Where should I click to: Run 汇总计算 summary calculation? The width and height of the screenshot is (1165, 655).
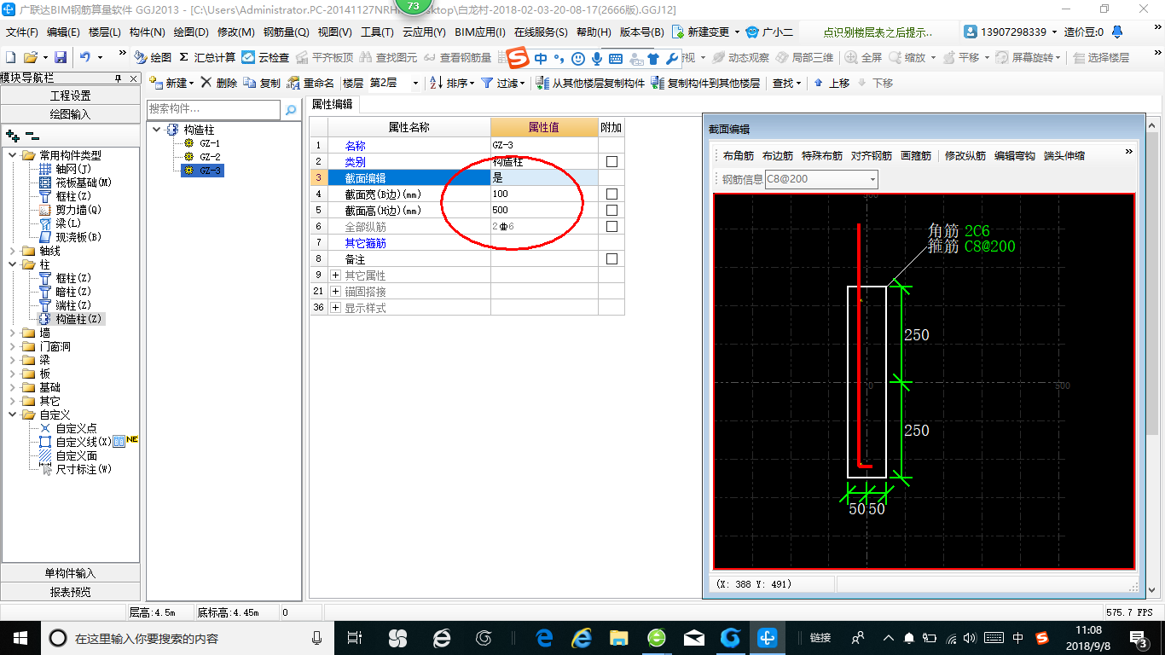coord(207,57)
